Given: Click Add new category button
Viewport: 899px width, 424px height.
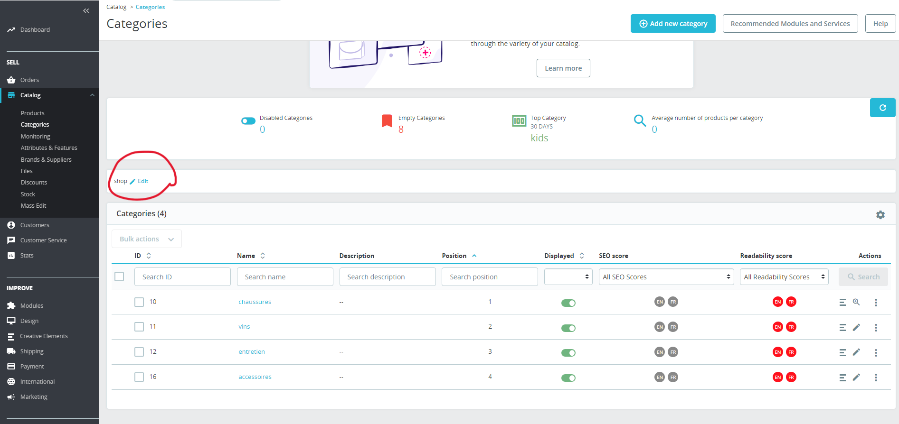Looking at the screenshot, I should coord(673,24).
